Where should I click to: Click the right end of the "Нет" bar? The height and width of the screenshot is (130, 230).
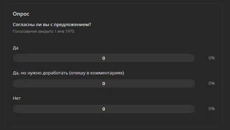click(192, 109)
